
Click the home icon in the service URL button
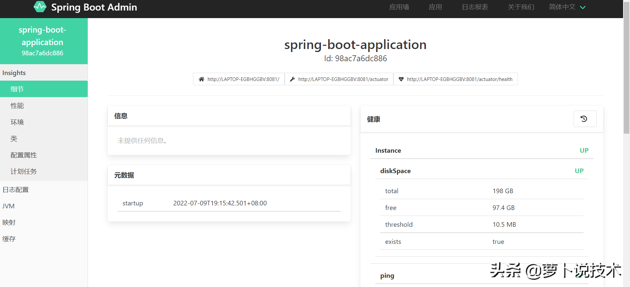[x=201, y=79]
